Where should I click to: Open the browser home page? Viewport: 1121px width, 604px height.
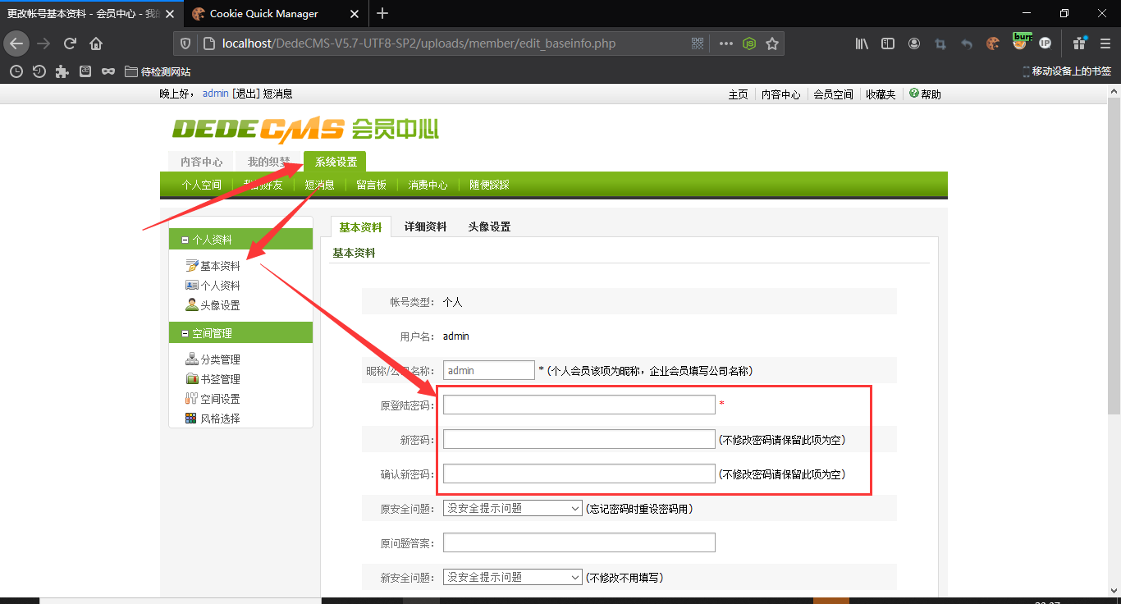click(96, 43)
